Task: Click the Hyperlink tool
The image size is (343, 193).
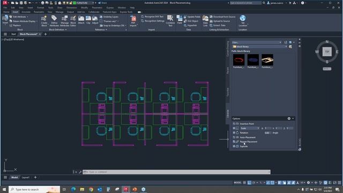Action: [x=190, y=25]
